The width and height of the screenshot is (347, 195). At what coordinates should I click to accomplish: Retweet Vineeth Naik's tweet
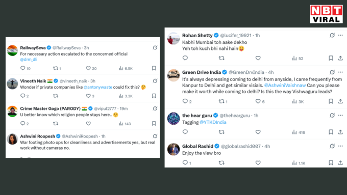pyautogui.click(x=56, y=96)
